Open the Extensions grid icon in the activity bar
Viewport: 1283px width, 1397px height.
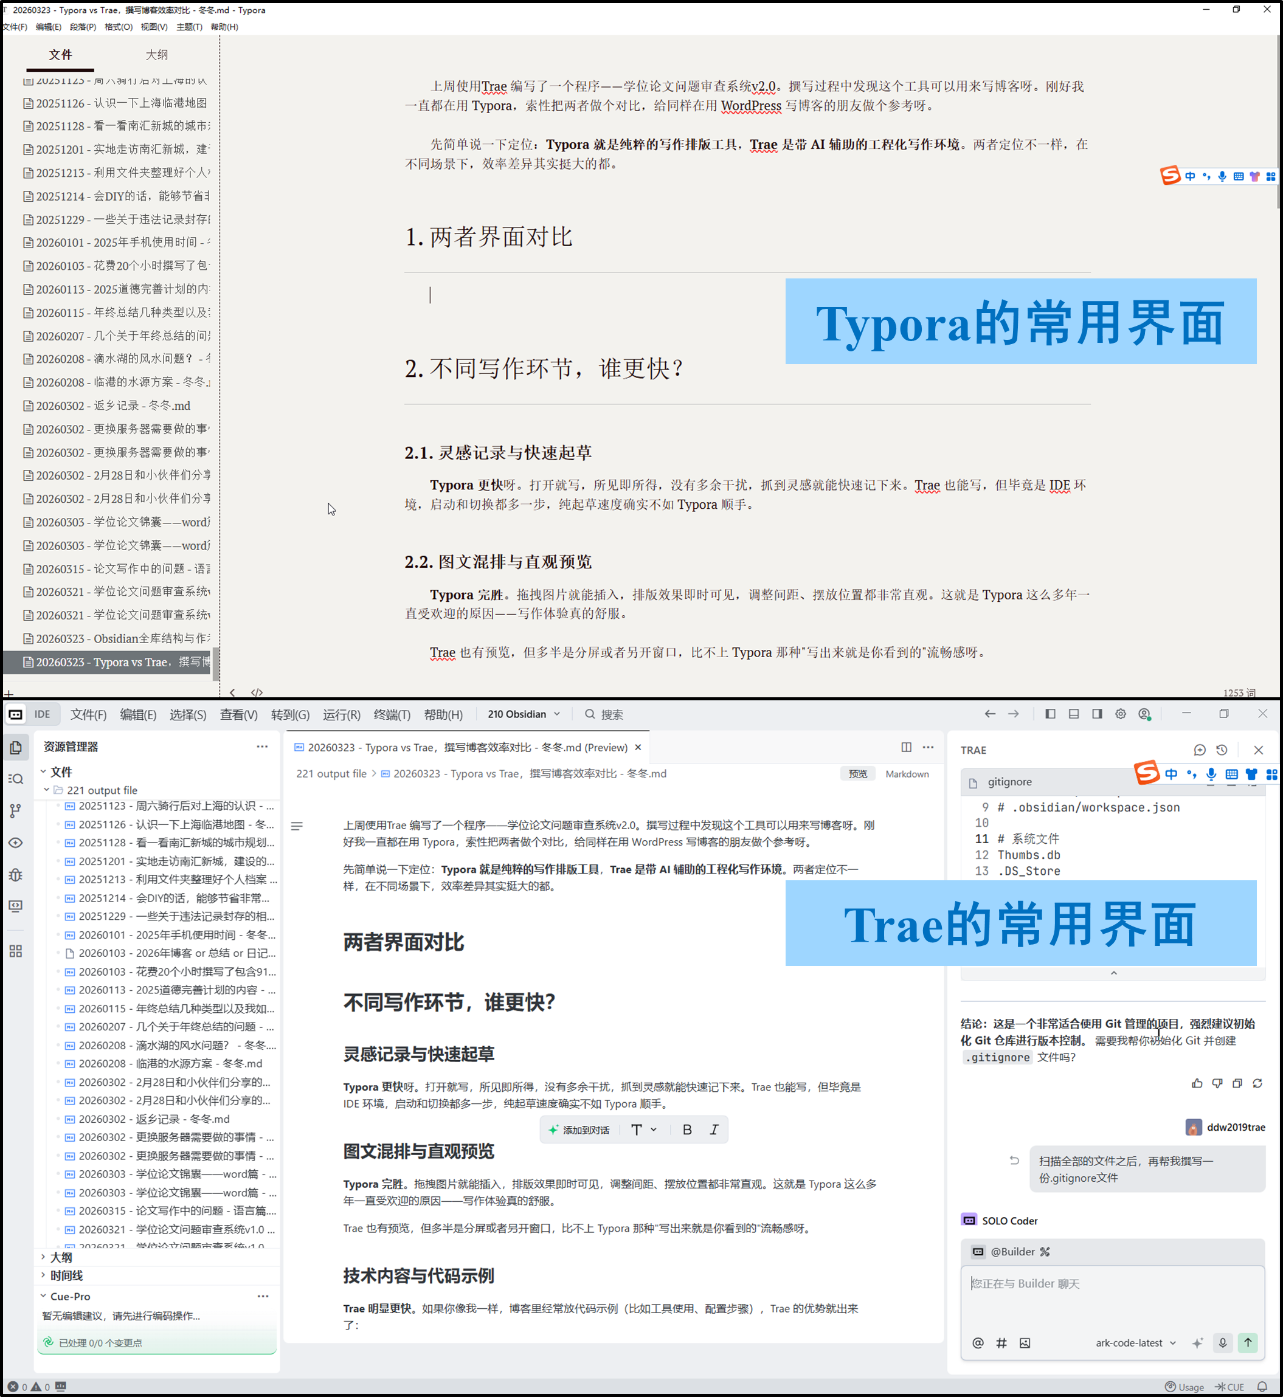pos(16,951)
